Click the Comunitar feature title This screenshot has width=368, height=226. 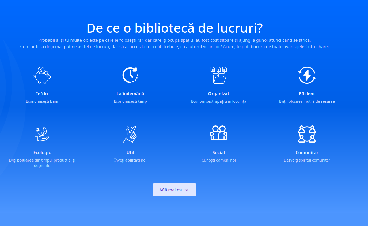(307, 152)
